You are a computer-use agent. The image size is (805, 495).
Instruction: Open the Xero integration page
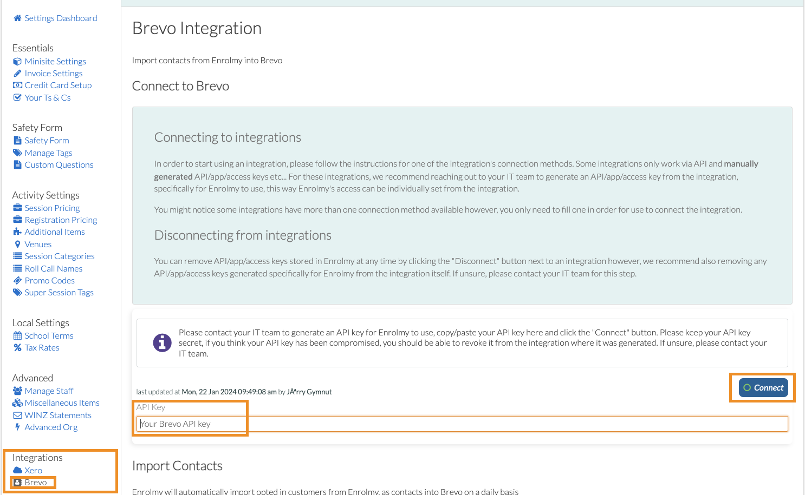33,471
